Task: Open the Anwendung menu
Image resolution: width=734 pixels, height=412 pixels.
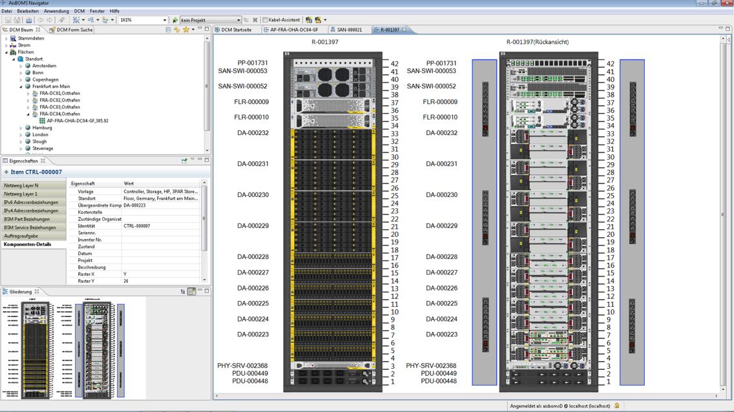Action: (56, 11)
